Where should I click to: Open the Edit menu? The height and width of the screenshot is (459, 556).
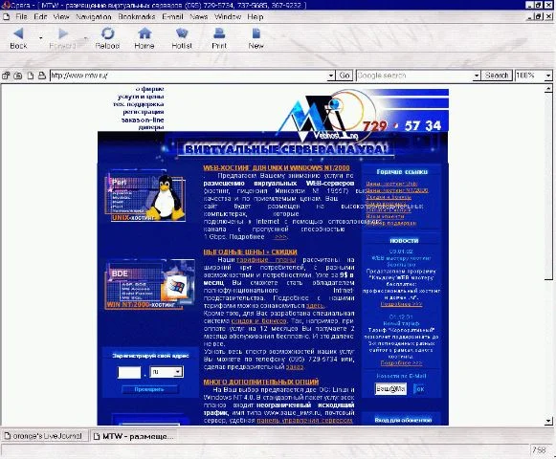tap(40, 16)
